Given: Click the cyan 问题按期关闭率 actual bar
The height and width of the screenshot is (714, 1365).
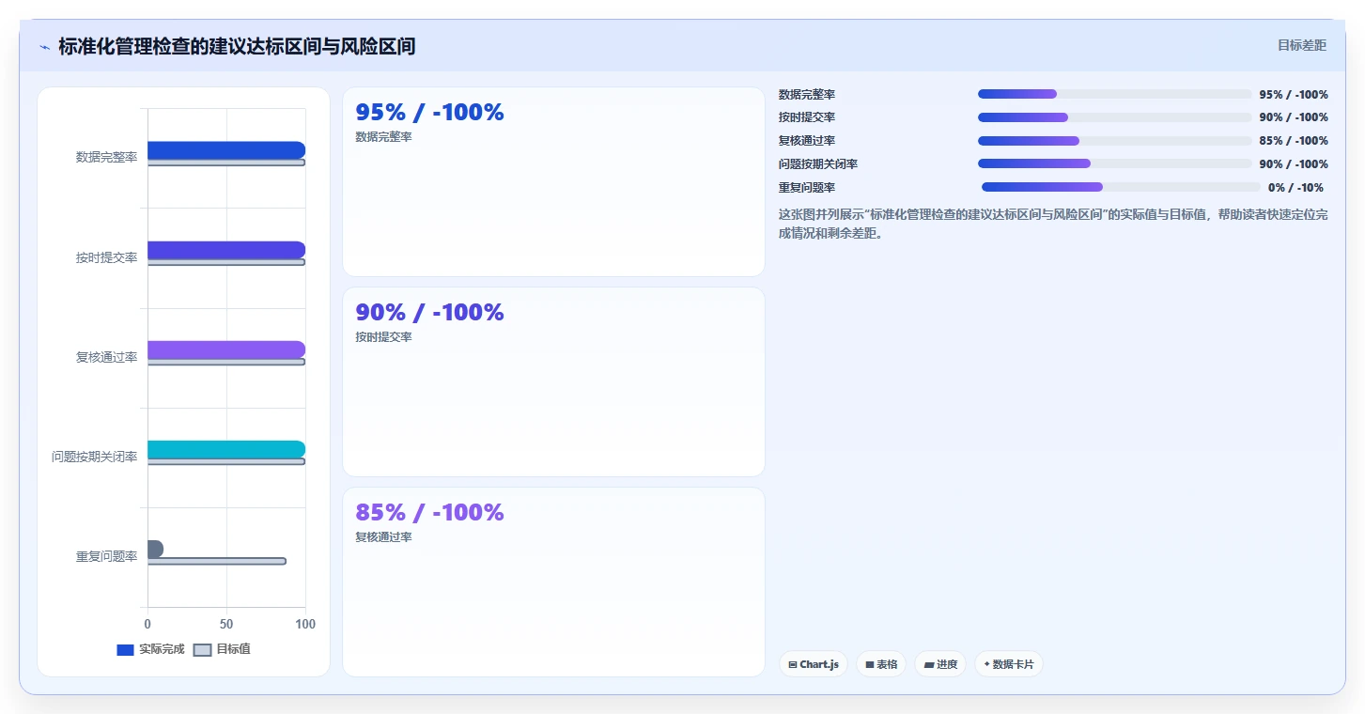Looking at the screenshot, I should [226, 449].
